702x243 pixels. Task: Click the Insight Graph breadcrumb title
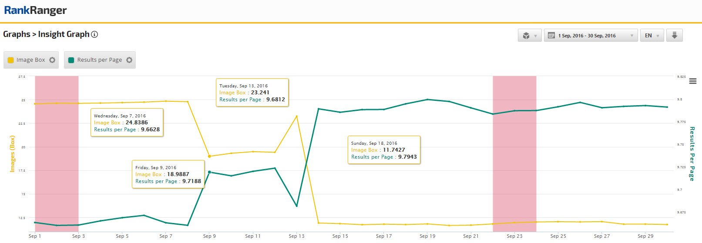coord(64,34)
